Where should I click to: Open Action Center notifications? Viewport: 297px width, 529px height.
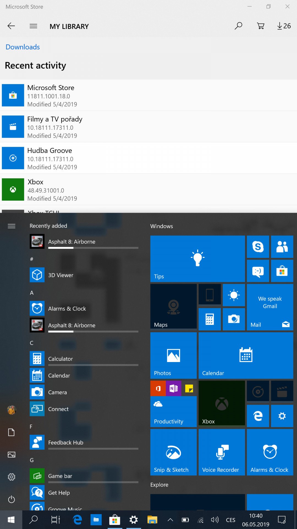pos(282,520)
